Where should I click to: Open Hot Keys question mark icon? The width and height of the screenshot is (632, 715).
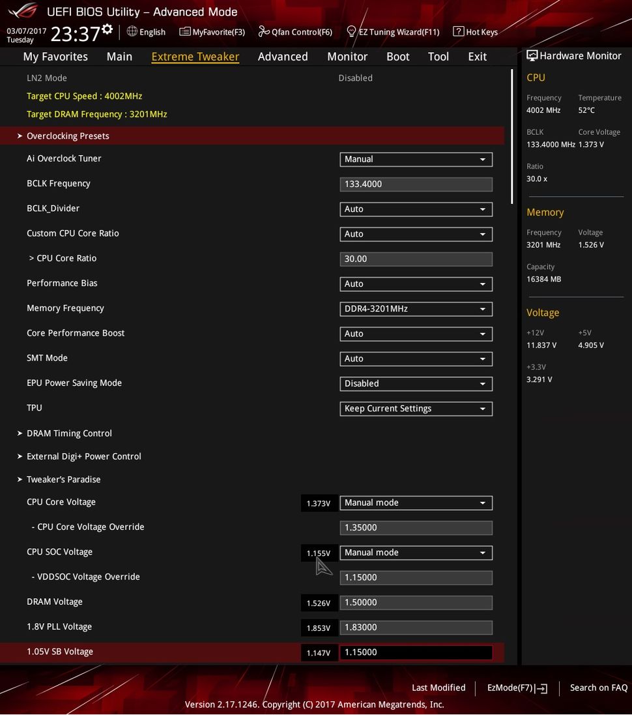tap(458, 31)
